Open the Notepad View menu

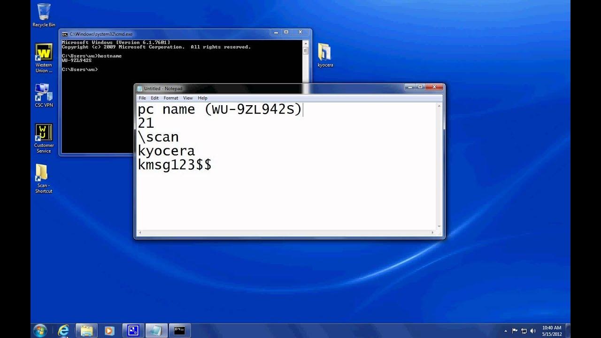coord(188,98)
